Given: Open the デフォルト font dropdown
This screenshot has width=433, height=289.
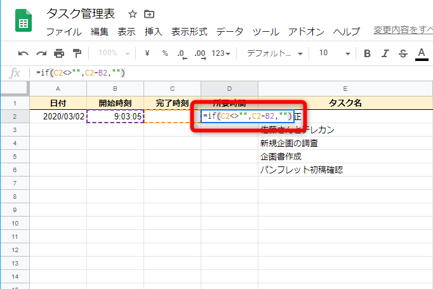Looking at the screenshot, I should 275,53.
